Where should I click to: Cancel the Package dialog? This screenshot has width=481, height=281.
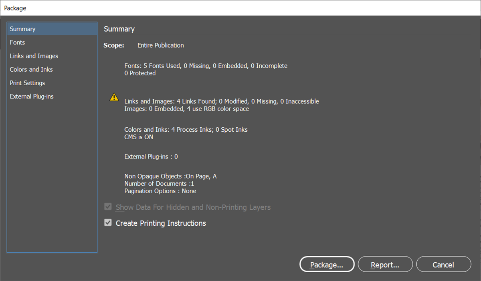(x=444, y=264)
